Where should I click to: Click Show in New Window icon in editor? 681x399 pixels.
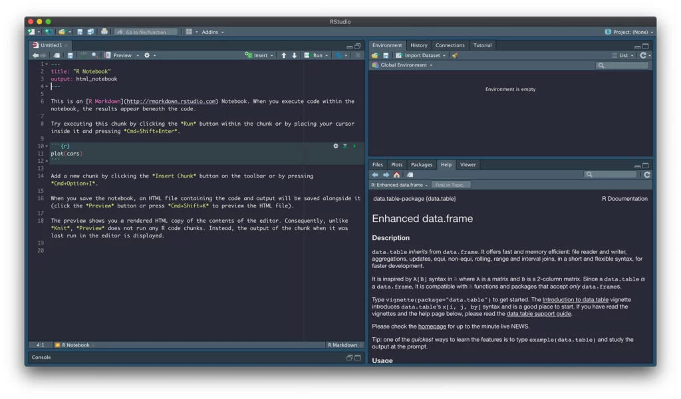(x=57, y=55)
